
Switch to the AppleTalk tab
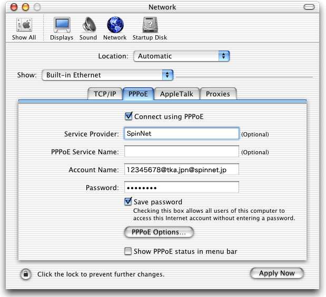[x=176, y=94]
